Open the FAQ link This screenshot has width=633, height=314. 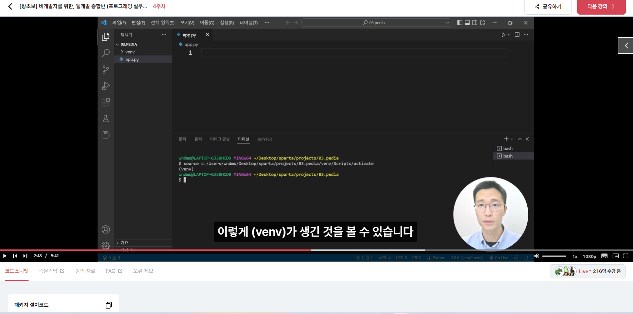coord(114,271)
